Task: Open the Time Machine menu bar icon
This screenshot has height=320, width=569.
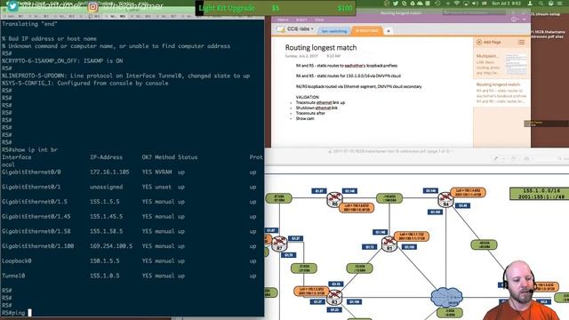Action: tap(437, 4)
